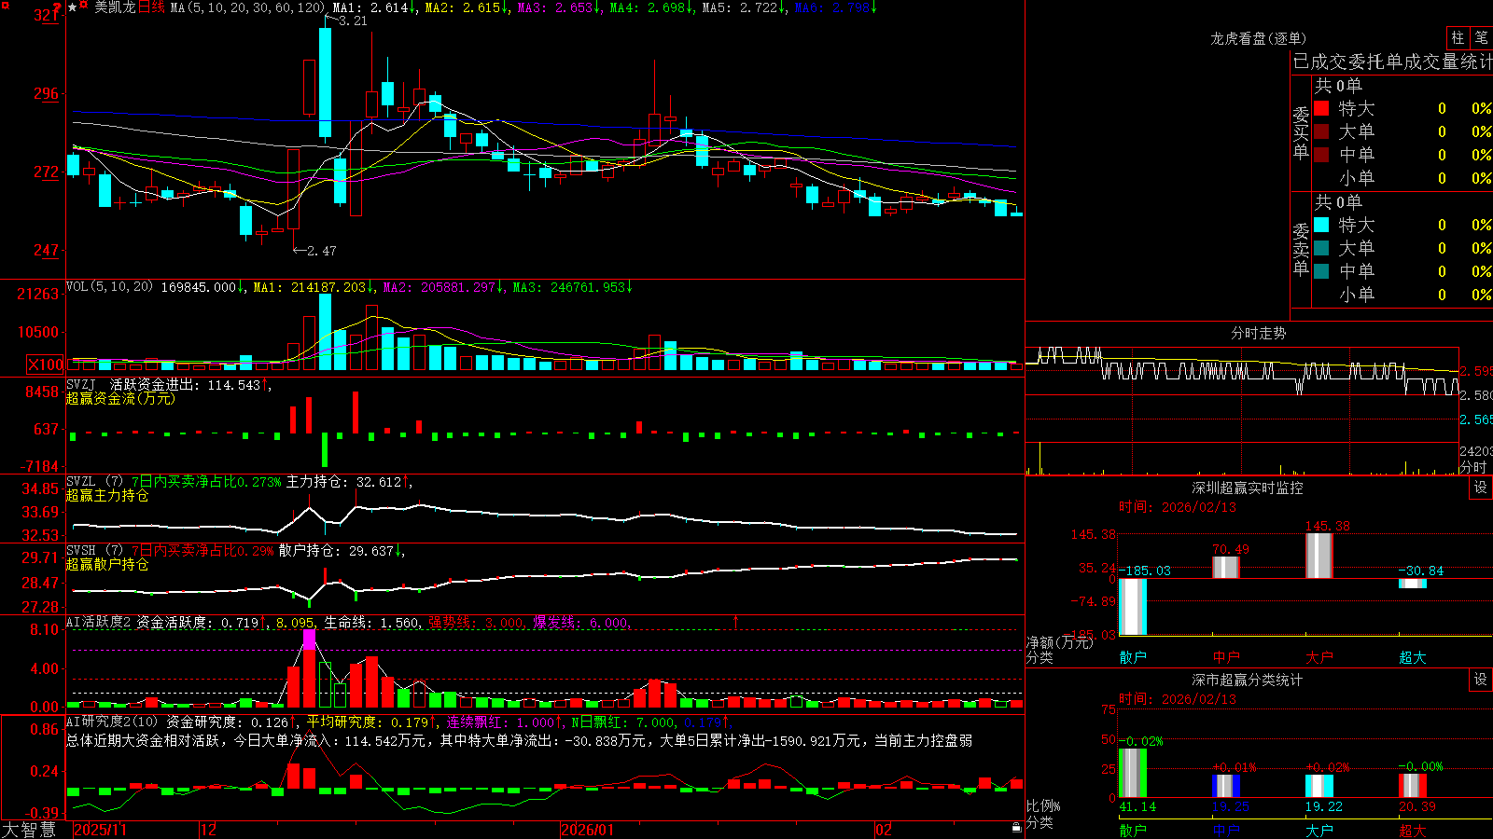Click the 3.21 high price annotation
The width and height of the screenshot is (1493, 839).
(x=353, y=21)
